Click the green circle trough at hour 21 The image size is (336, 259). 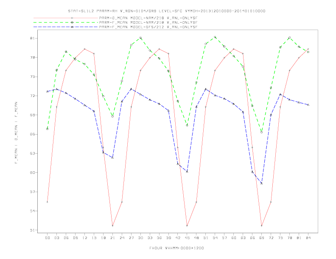pyautogui.click(x=112, y=116)
